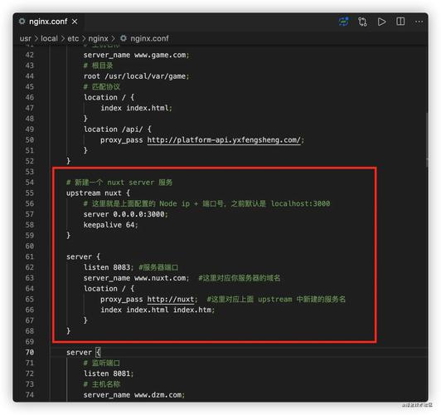Click 'location /api/ {' text

(x=118, y=129)
